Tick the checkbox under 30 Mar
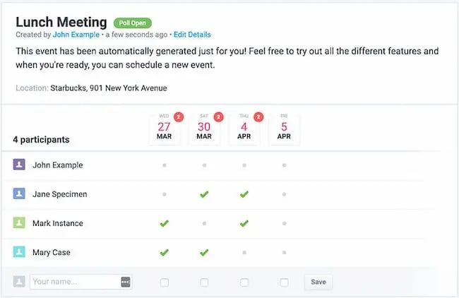 click(204, 282)
